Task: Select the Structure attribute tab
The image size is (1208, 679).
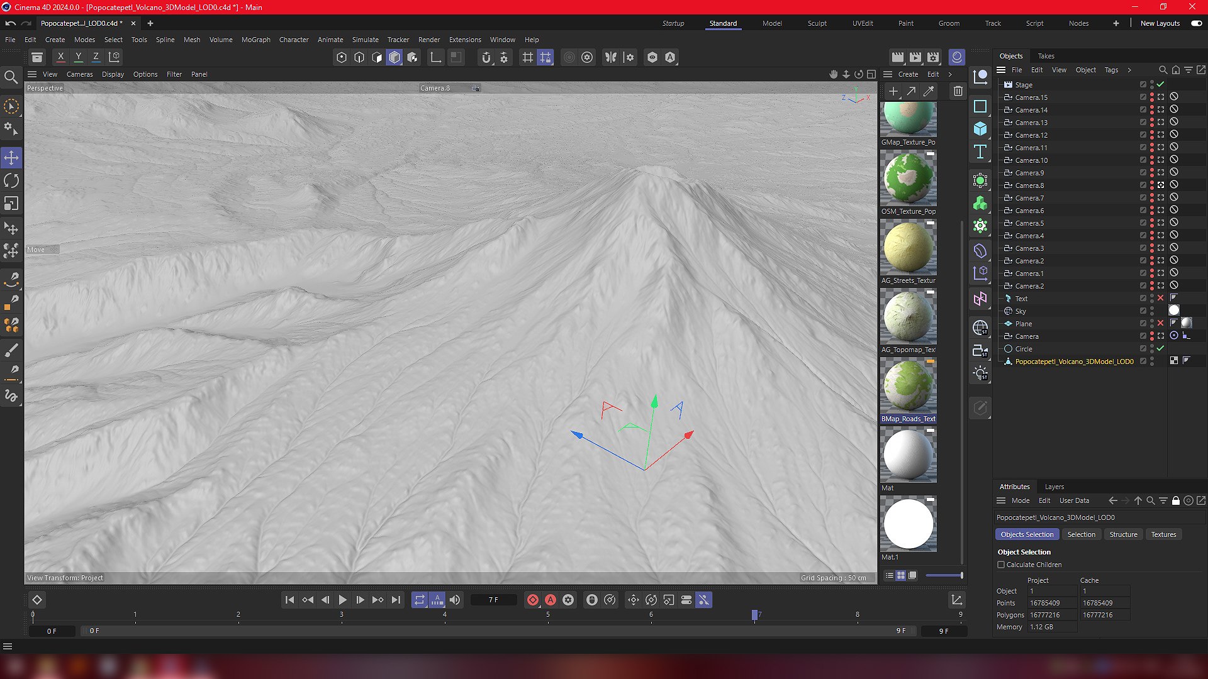Action: pyautogui.click(x=1123, y=534)
